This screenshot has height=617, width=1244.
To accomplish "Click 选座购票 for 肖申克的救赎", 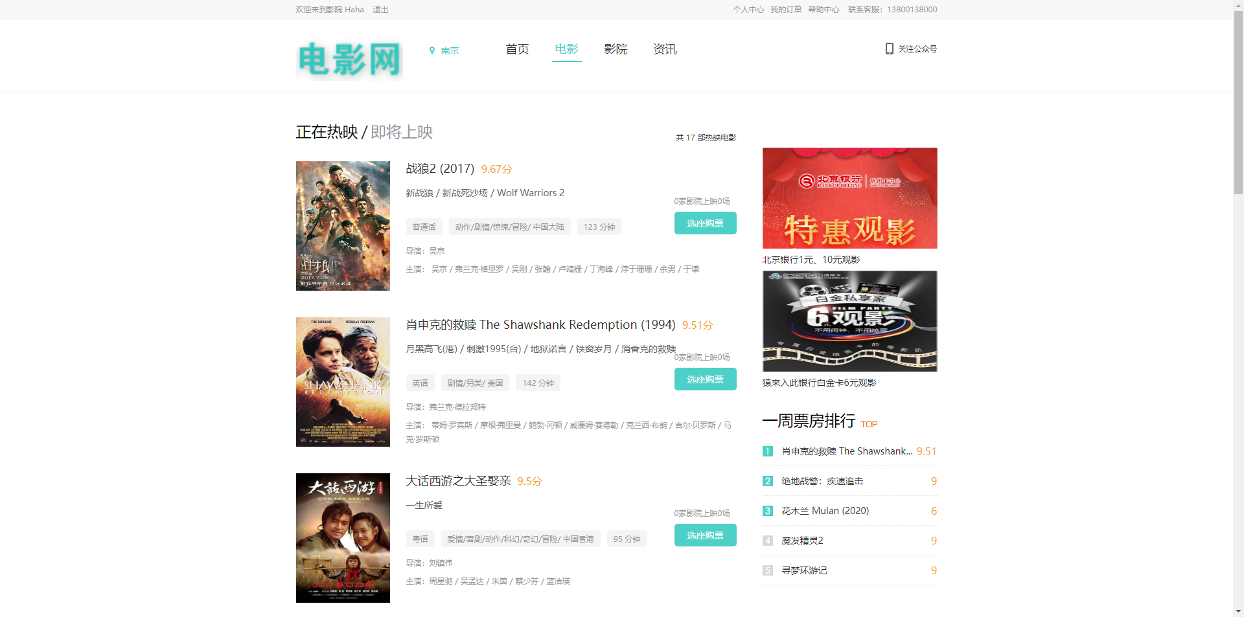I will (706, 379).
